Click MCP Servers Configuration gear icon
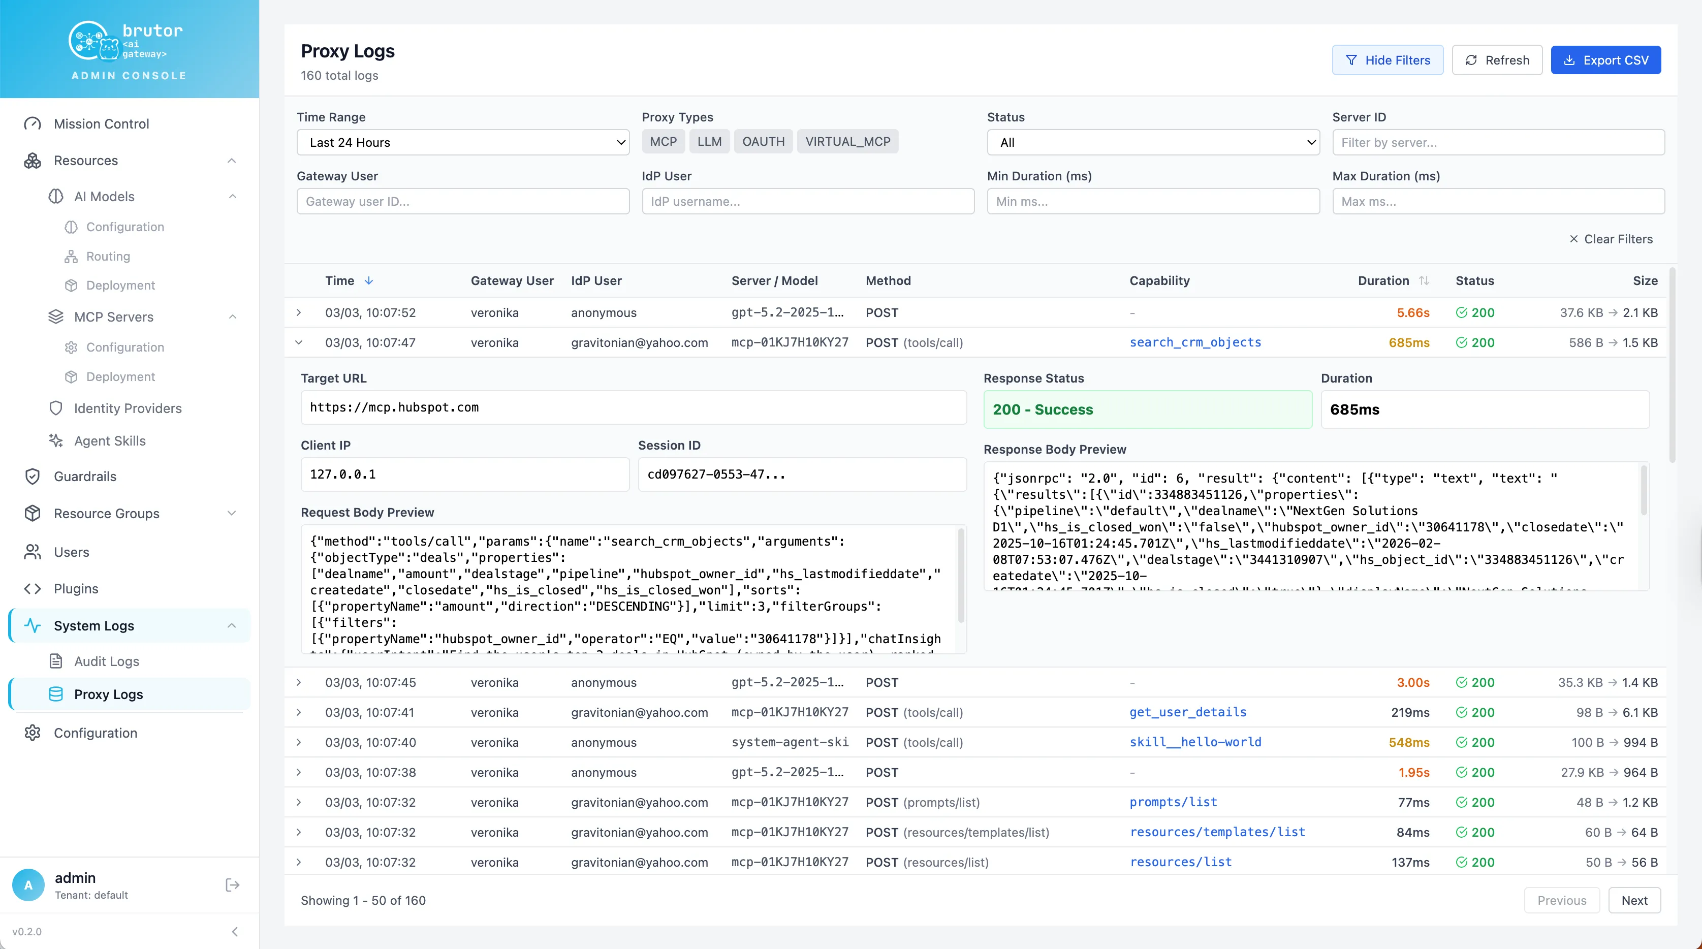The image size is (1702, 949). [71, 347]
